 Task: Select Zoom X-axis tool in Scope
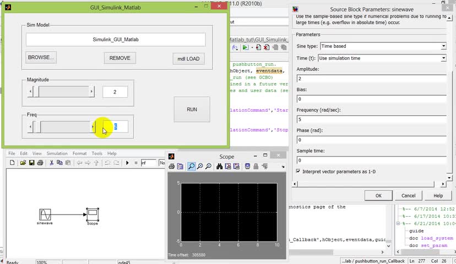[200, 166]
